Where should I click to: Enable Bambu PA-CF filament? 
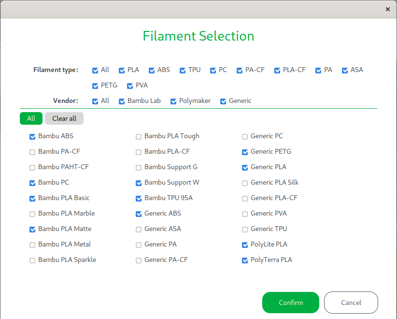click(32, 152)
